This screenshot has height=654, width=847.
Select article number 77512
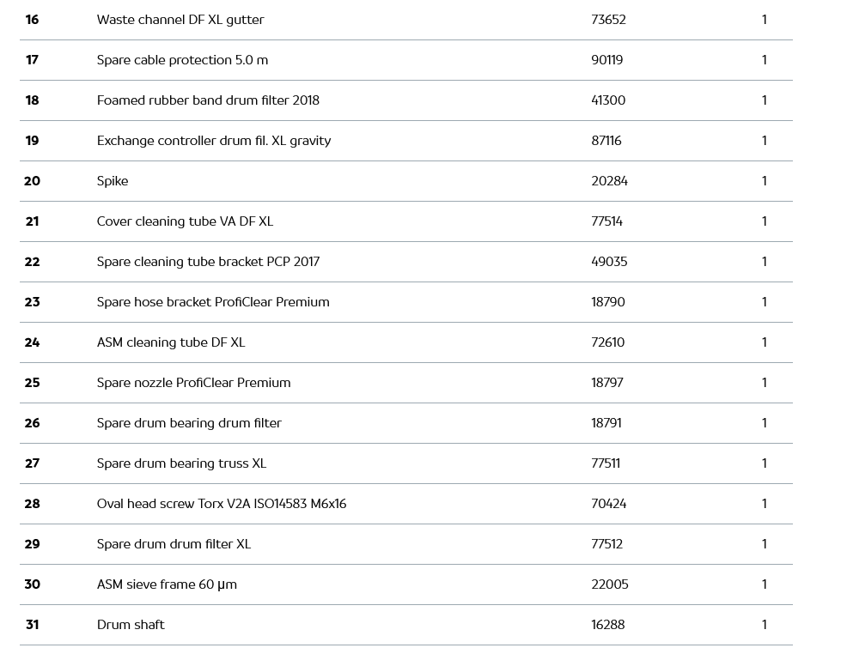click(x=606, y=544)
